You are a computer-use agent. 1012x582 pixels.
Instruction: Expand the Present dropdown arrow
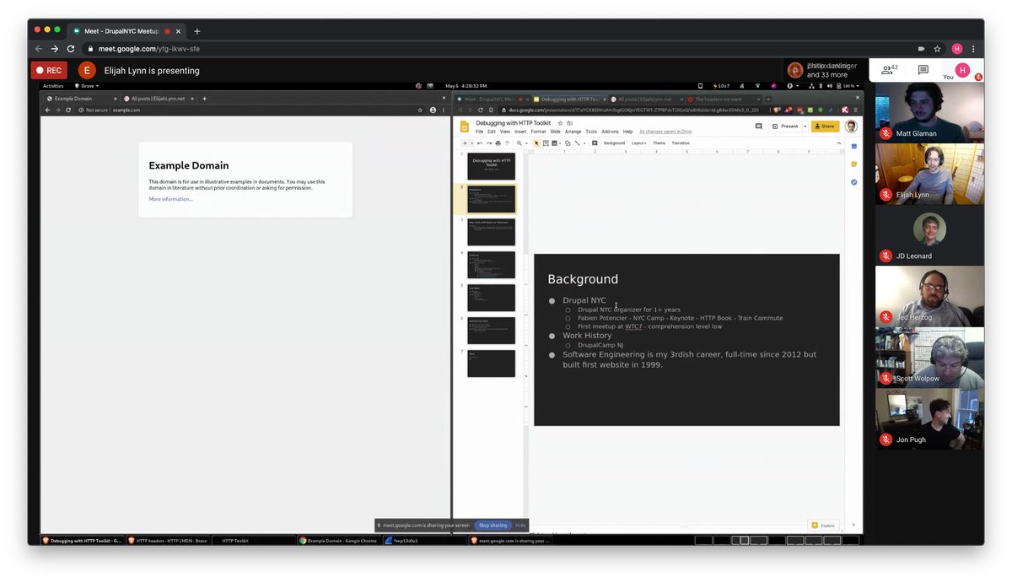click(x=805, y=127)
